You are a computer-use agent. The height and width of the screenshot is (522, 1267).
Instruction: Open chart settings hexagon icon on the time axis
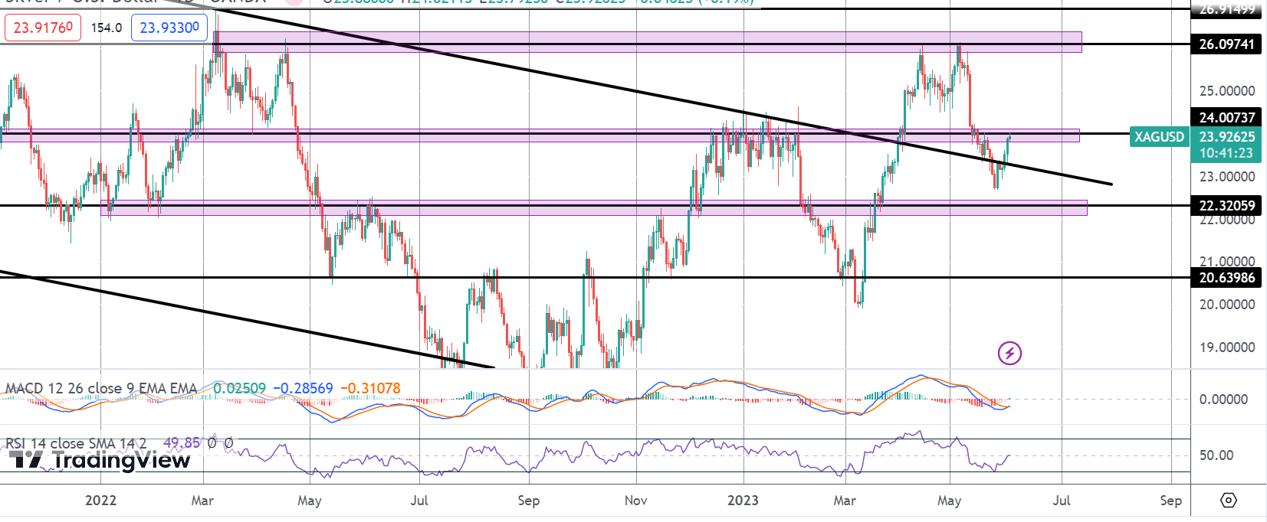tap(1229, 500)
